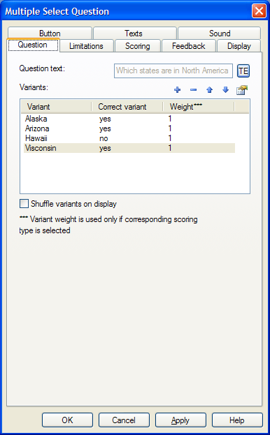Switch to the Limitations tab
This screenshot has height=435, width=270.
(x=87, y=46)
